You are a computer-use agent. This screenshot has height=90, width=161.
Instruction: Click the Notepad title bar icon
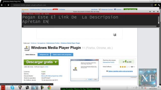click(23, 11)
